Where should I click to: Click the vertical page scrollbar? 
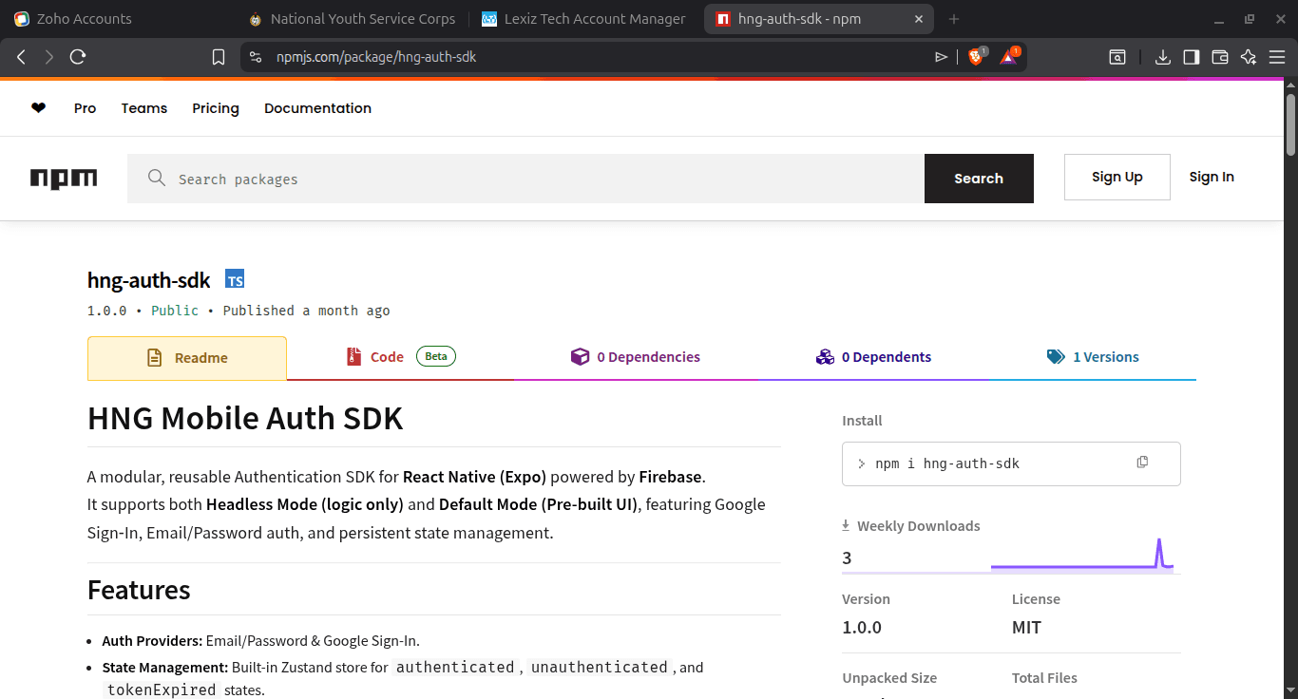click(x=1290, y=123)
